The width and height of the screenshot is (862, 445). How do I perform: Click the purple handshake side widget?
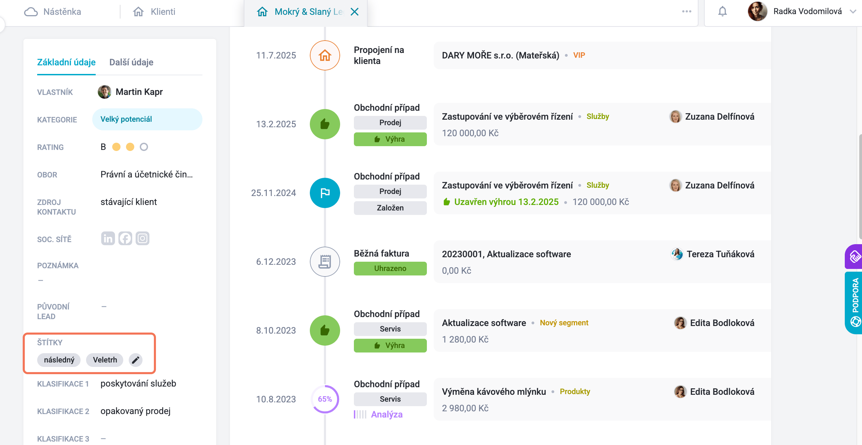854,257
